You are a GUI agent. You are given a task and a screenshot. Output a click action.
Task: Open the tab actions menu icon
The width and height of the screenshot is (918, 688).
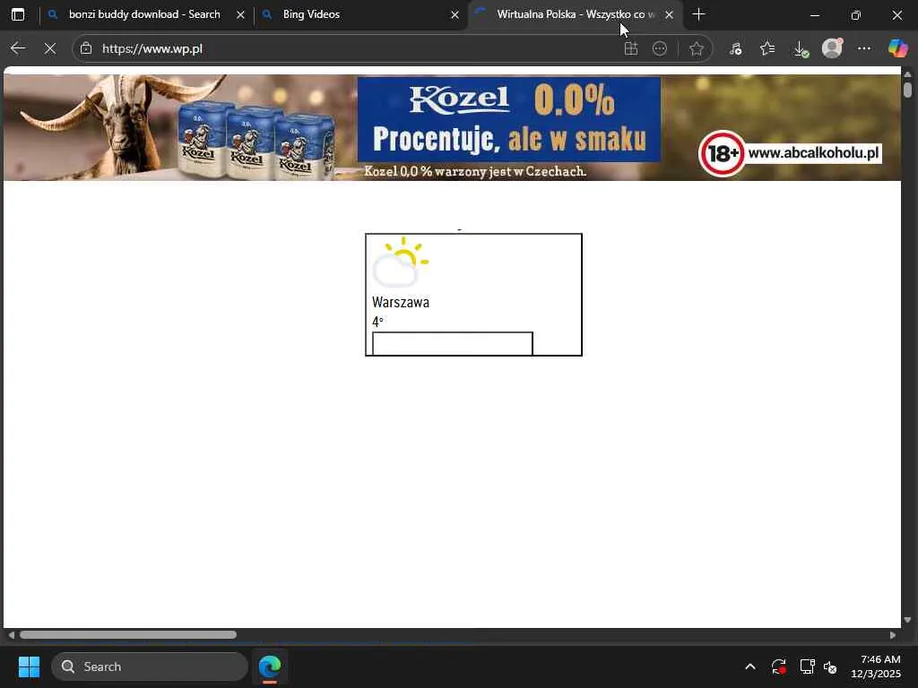point(18,14)
